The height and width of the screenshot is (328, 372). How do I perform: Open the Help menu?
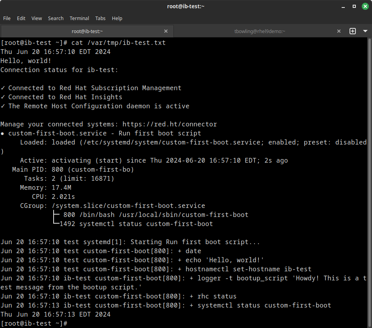(117, 18)
